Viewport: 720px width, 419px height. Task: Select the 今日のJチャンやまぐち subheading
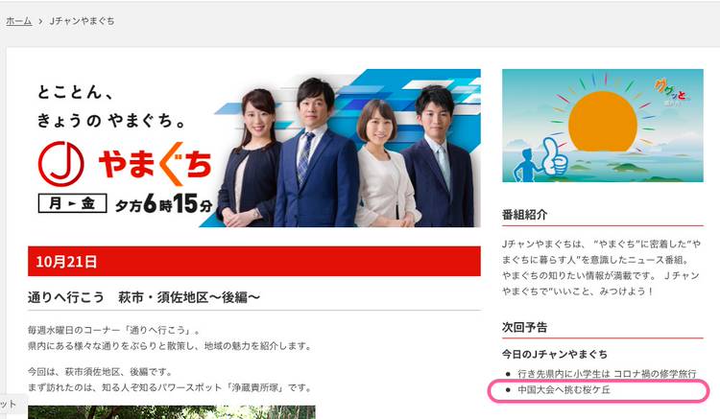click(x=554, y=354)
